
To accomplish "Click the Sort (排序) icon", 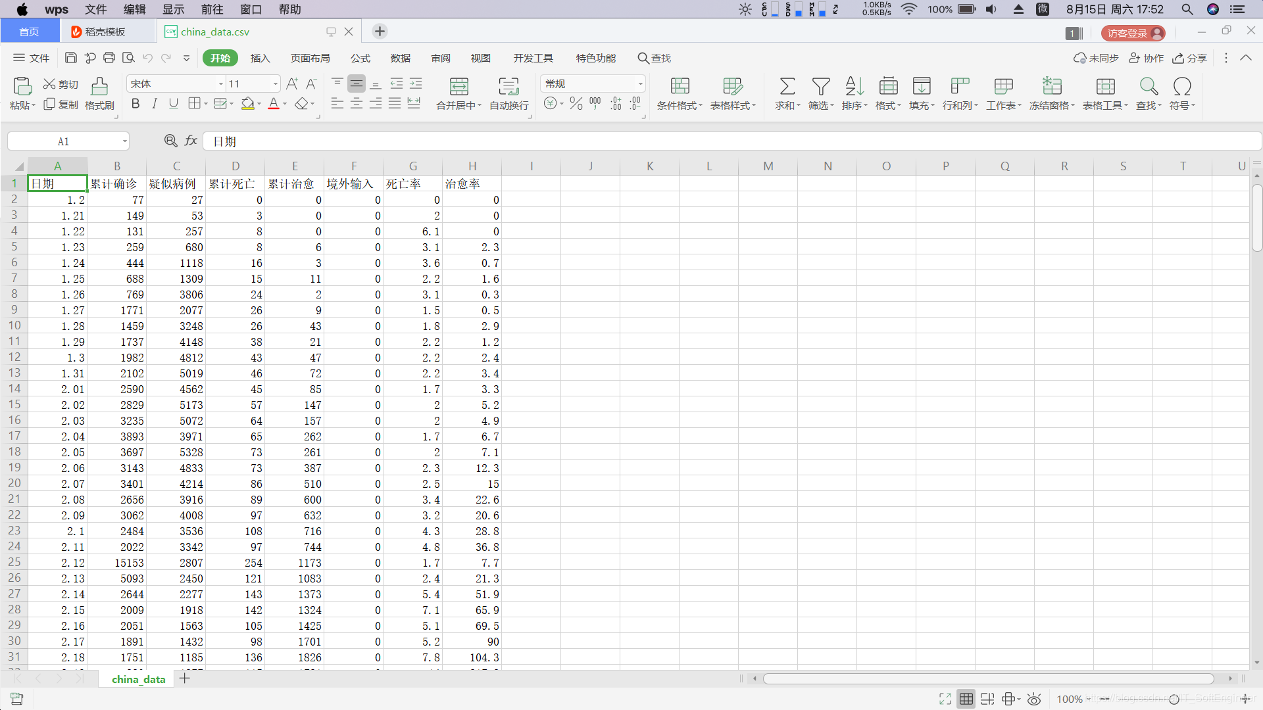I will 854,86.
